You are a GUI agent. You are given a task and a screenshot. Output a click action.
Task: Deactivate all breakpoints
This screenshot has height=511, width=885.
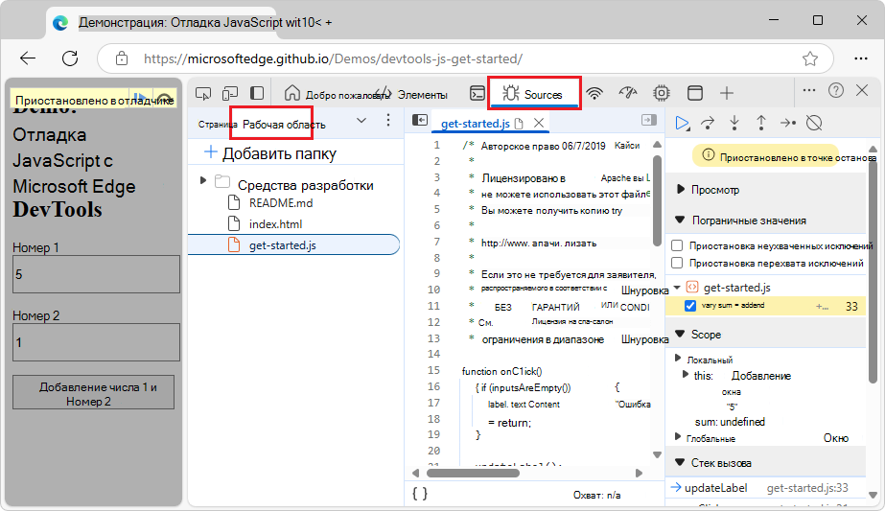coord(814,123)
